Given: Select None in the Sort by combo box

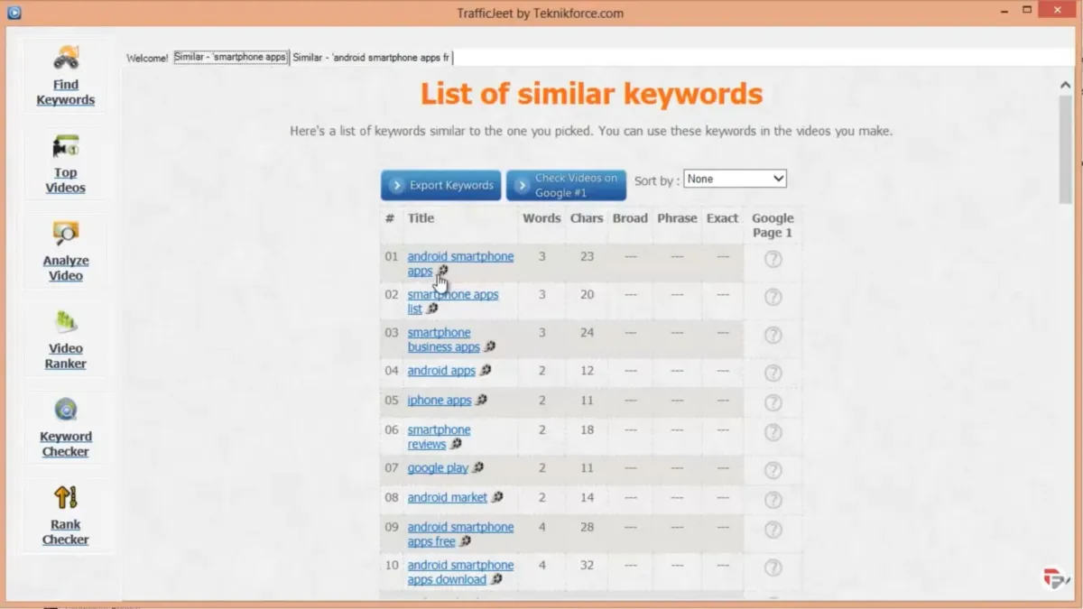Looking at the screenshot, I should click(x=735, y=178).
